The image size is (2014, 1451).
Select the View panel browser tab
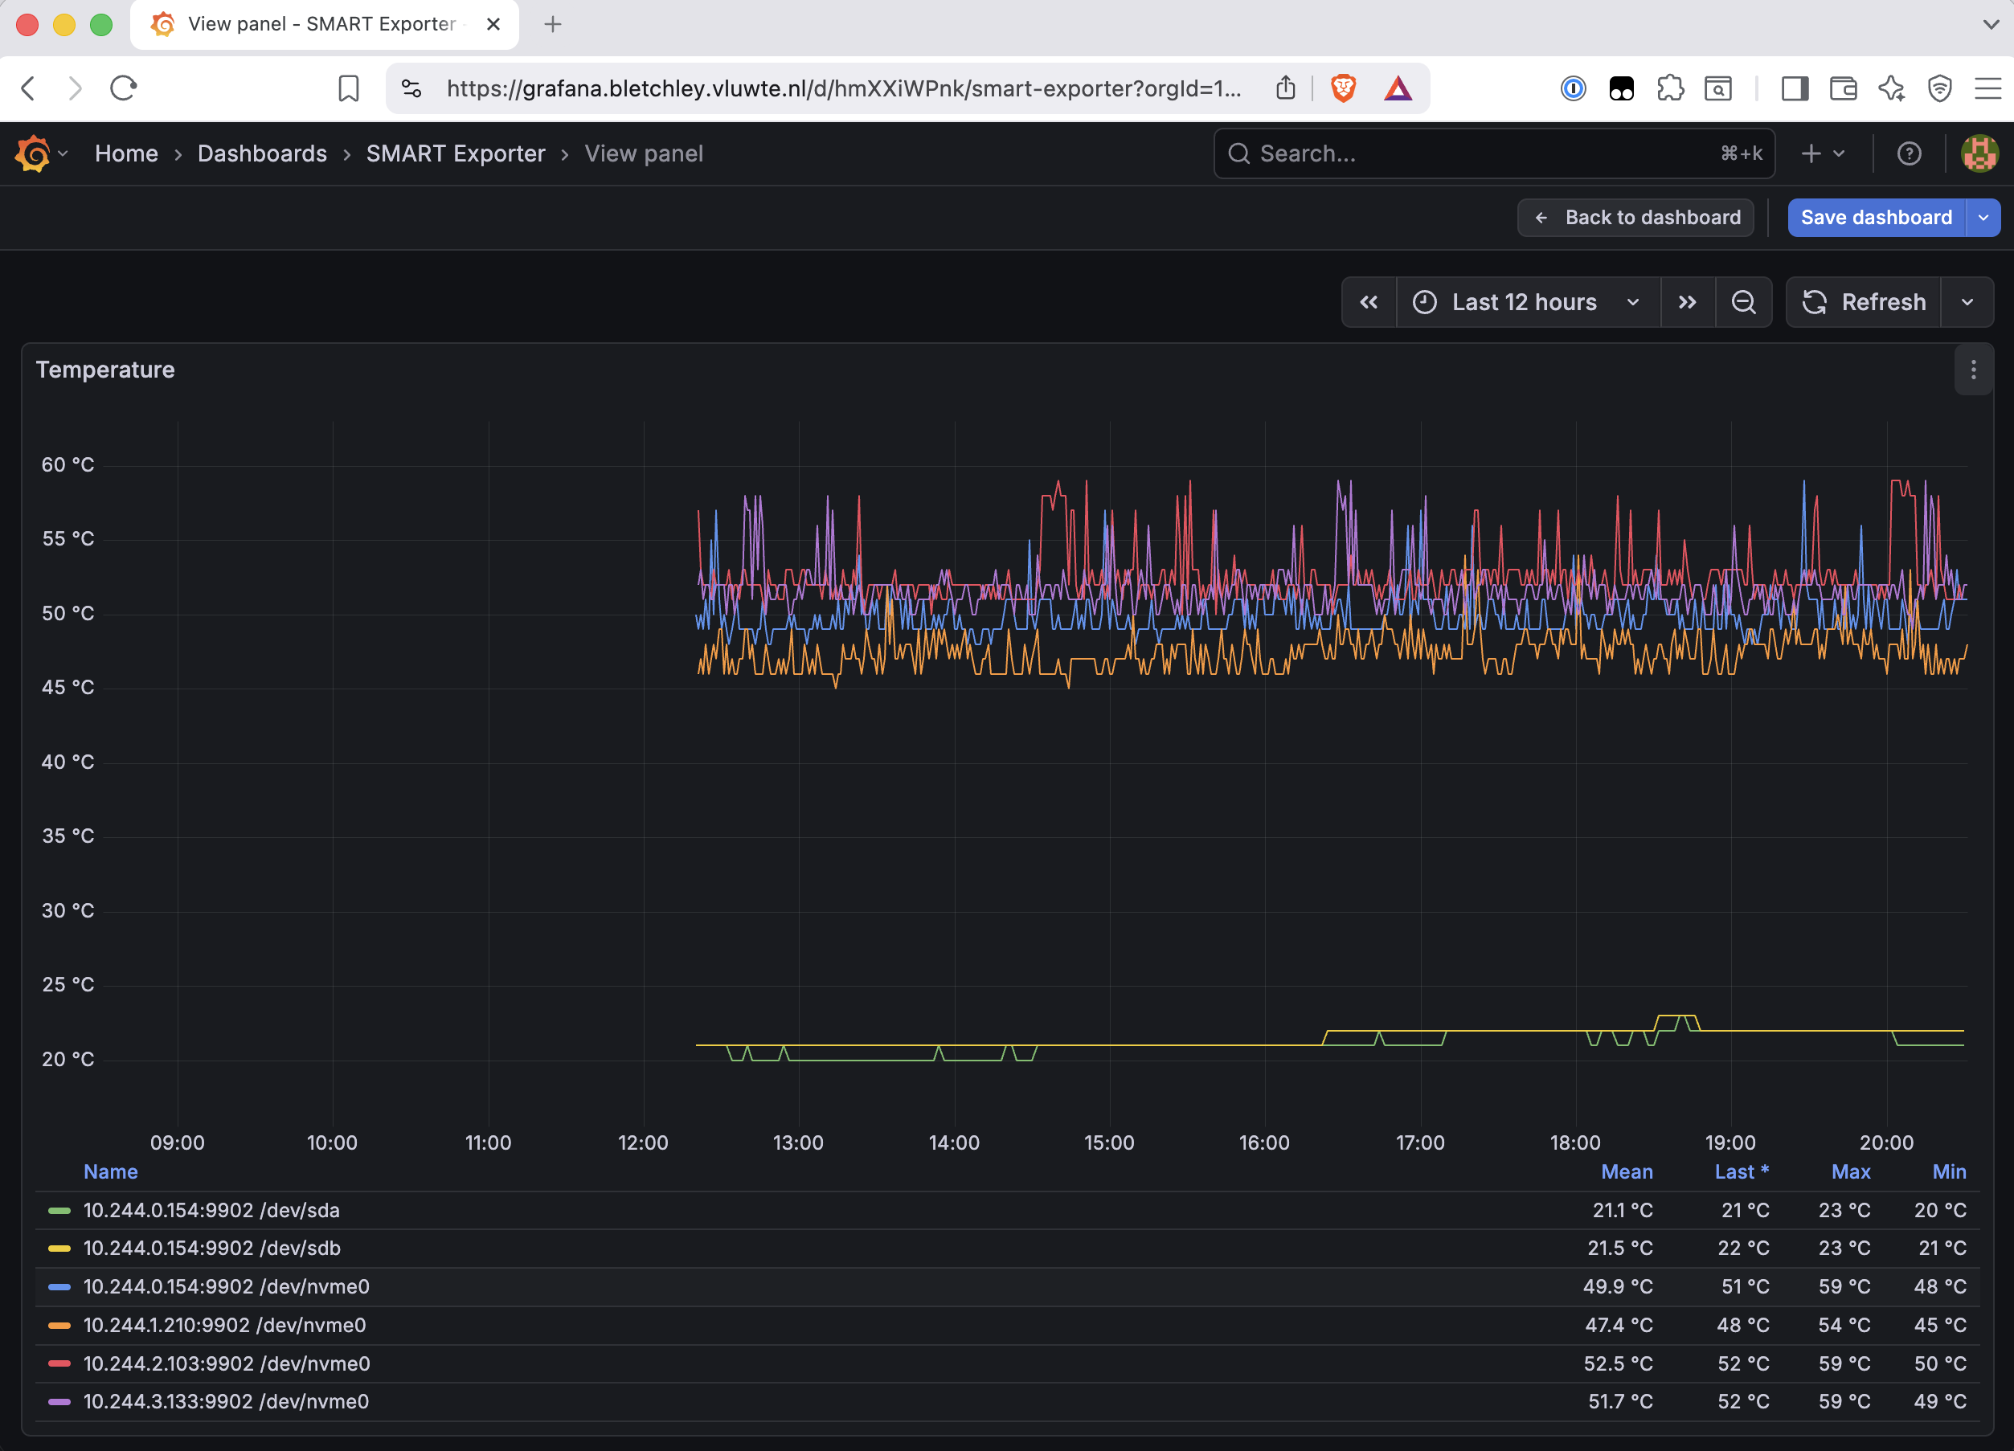(324, 24)
